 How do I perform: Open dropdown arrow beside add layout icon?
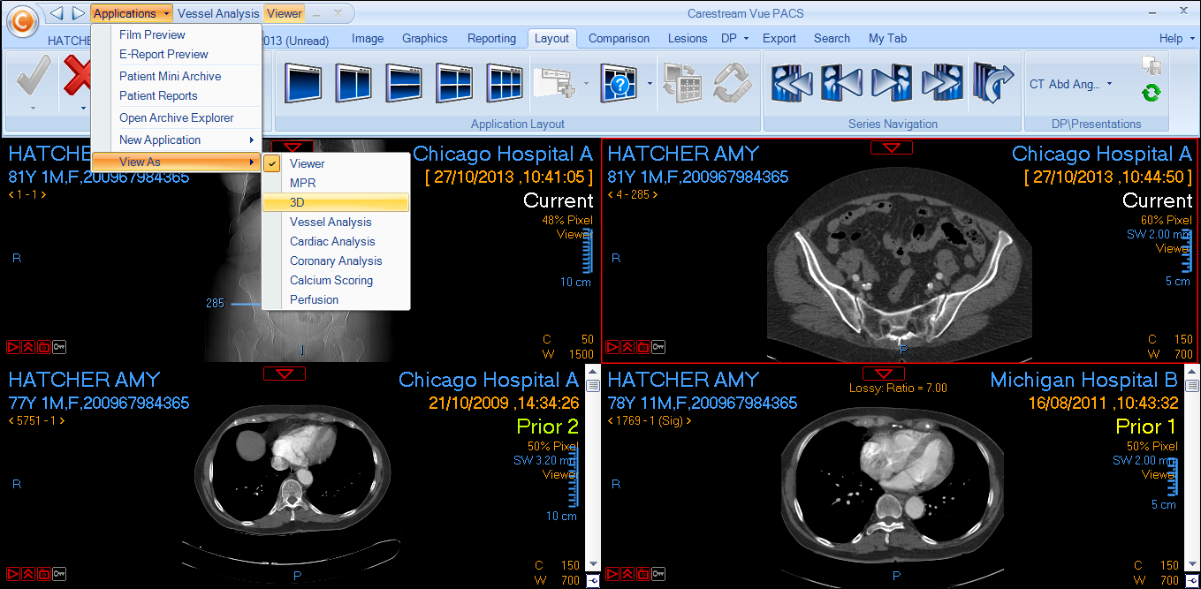coord(586,85)
